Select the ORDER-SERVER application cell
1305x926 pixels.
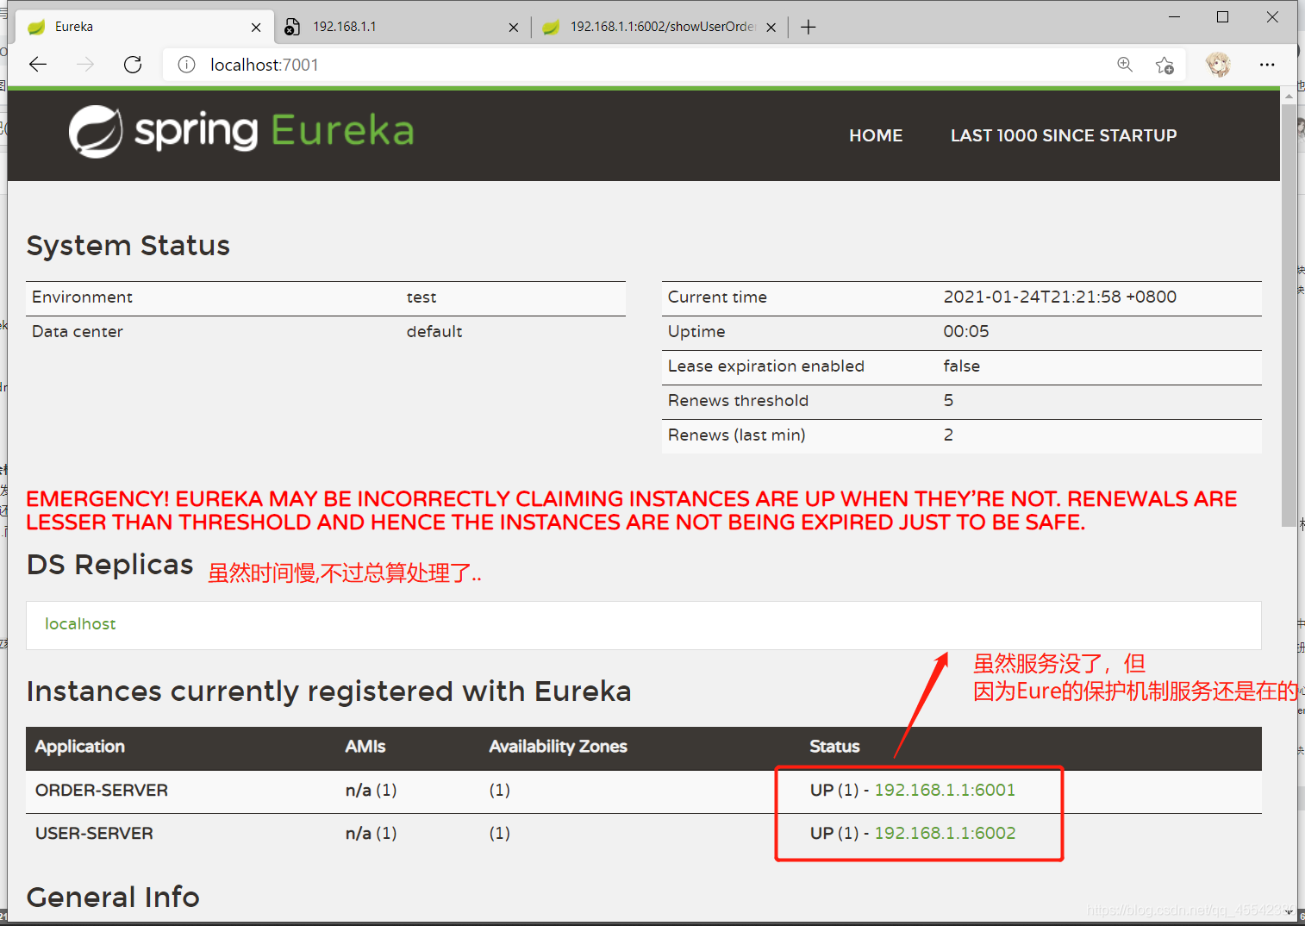point(102,790)
